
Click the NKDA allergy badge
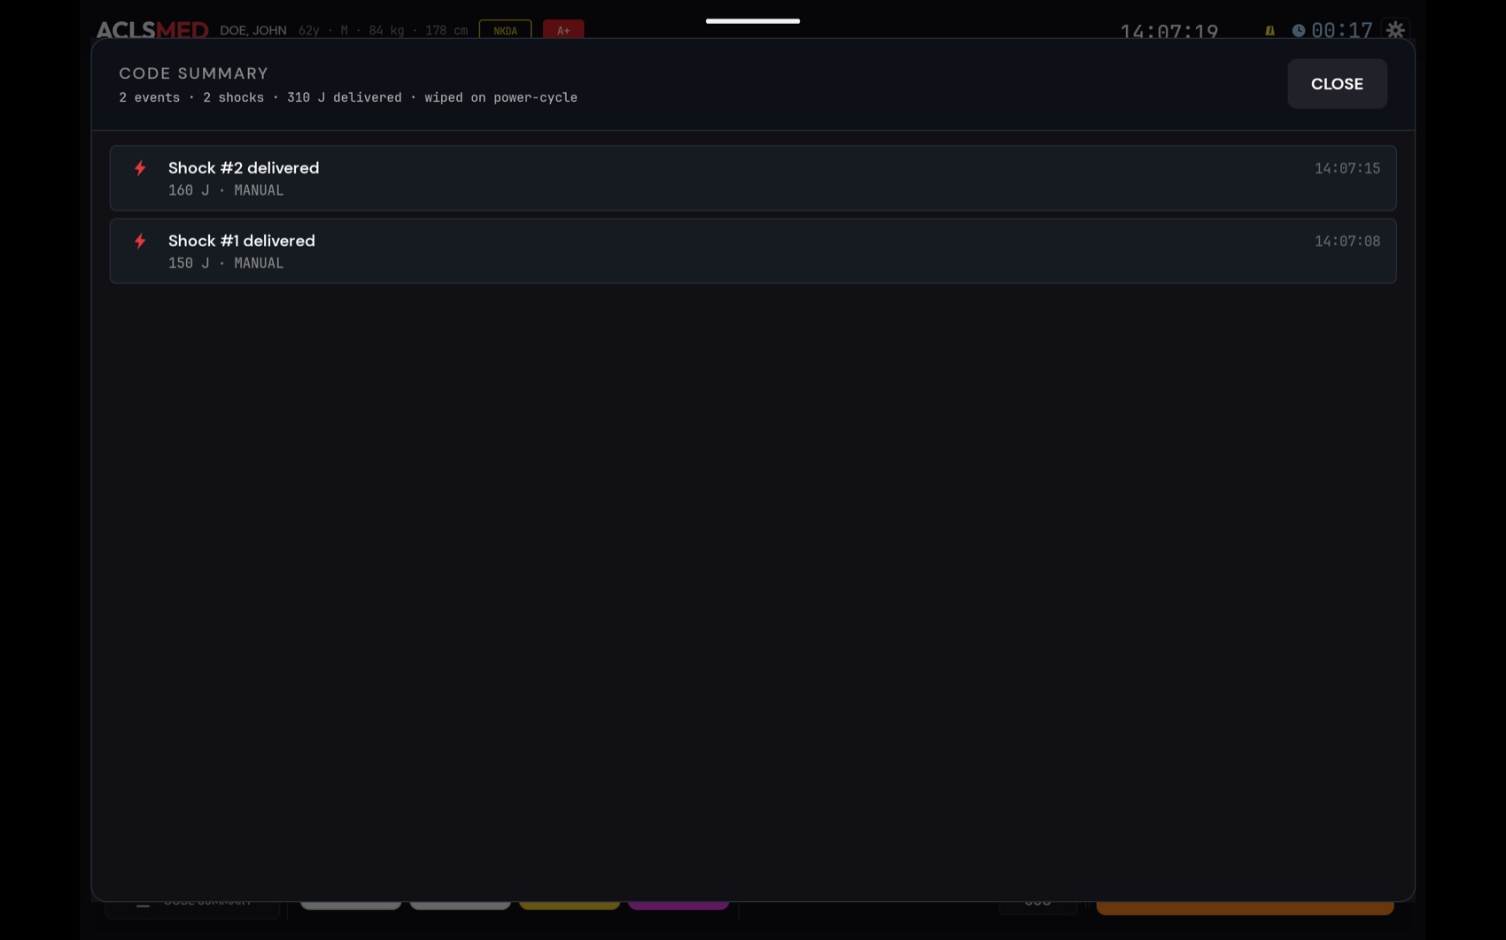point(505,30)
